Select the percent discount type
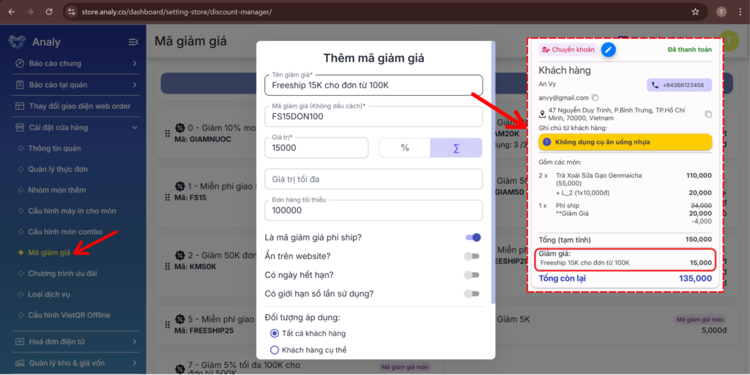Screen dimensions: 750x375 pyautogui.click(x=404, y=148)
